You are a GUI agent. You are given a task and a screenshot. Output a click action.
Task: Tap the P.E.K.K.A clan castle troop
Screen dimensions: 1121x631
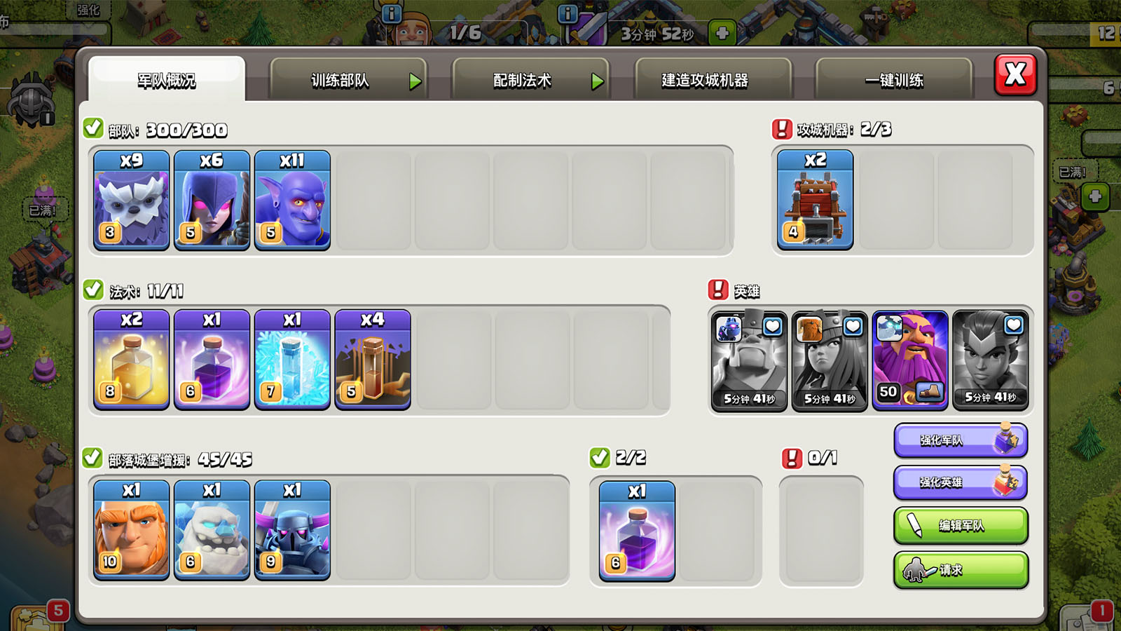pyautogui.click(x=293, y=530)
